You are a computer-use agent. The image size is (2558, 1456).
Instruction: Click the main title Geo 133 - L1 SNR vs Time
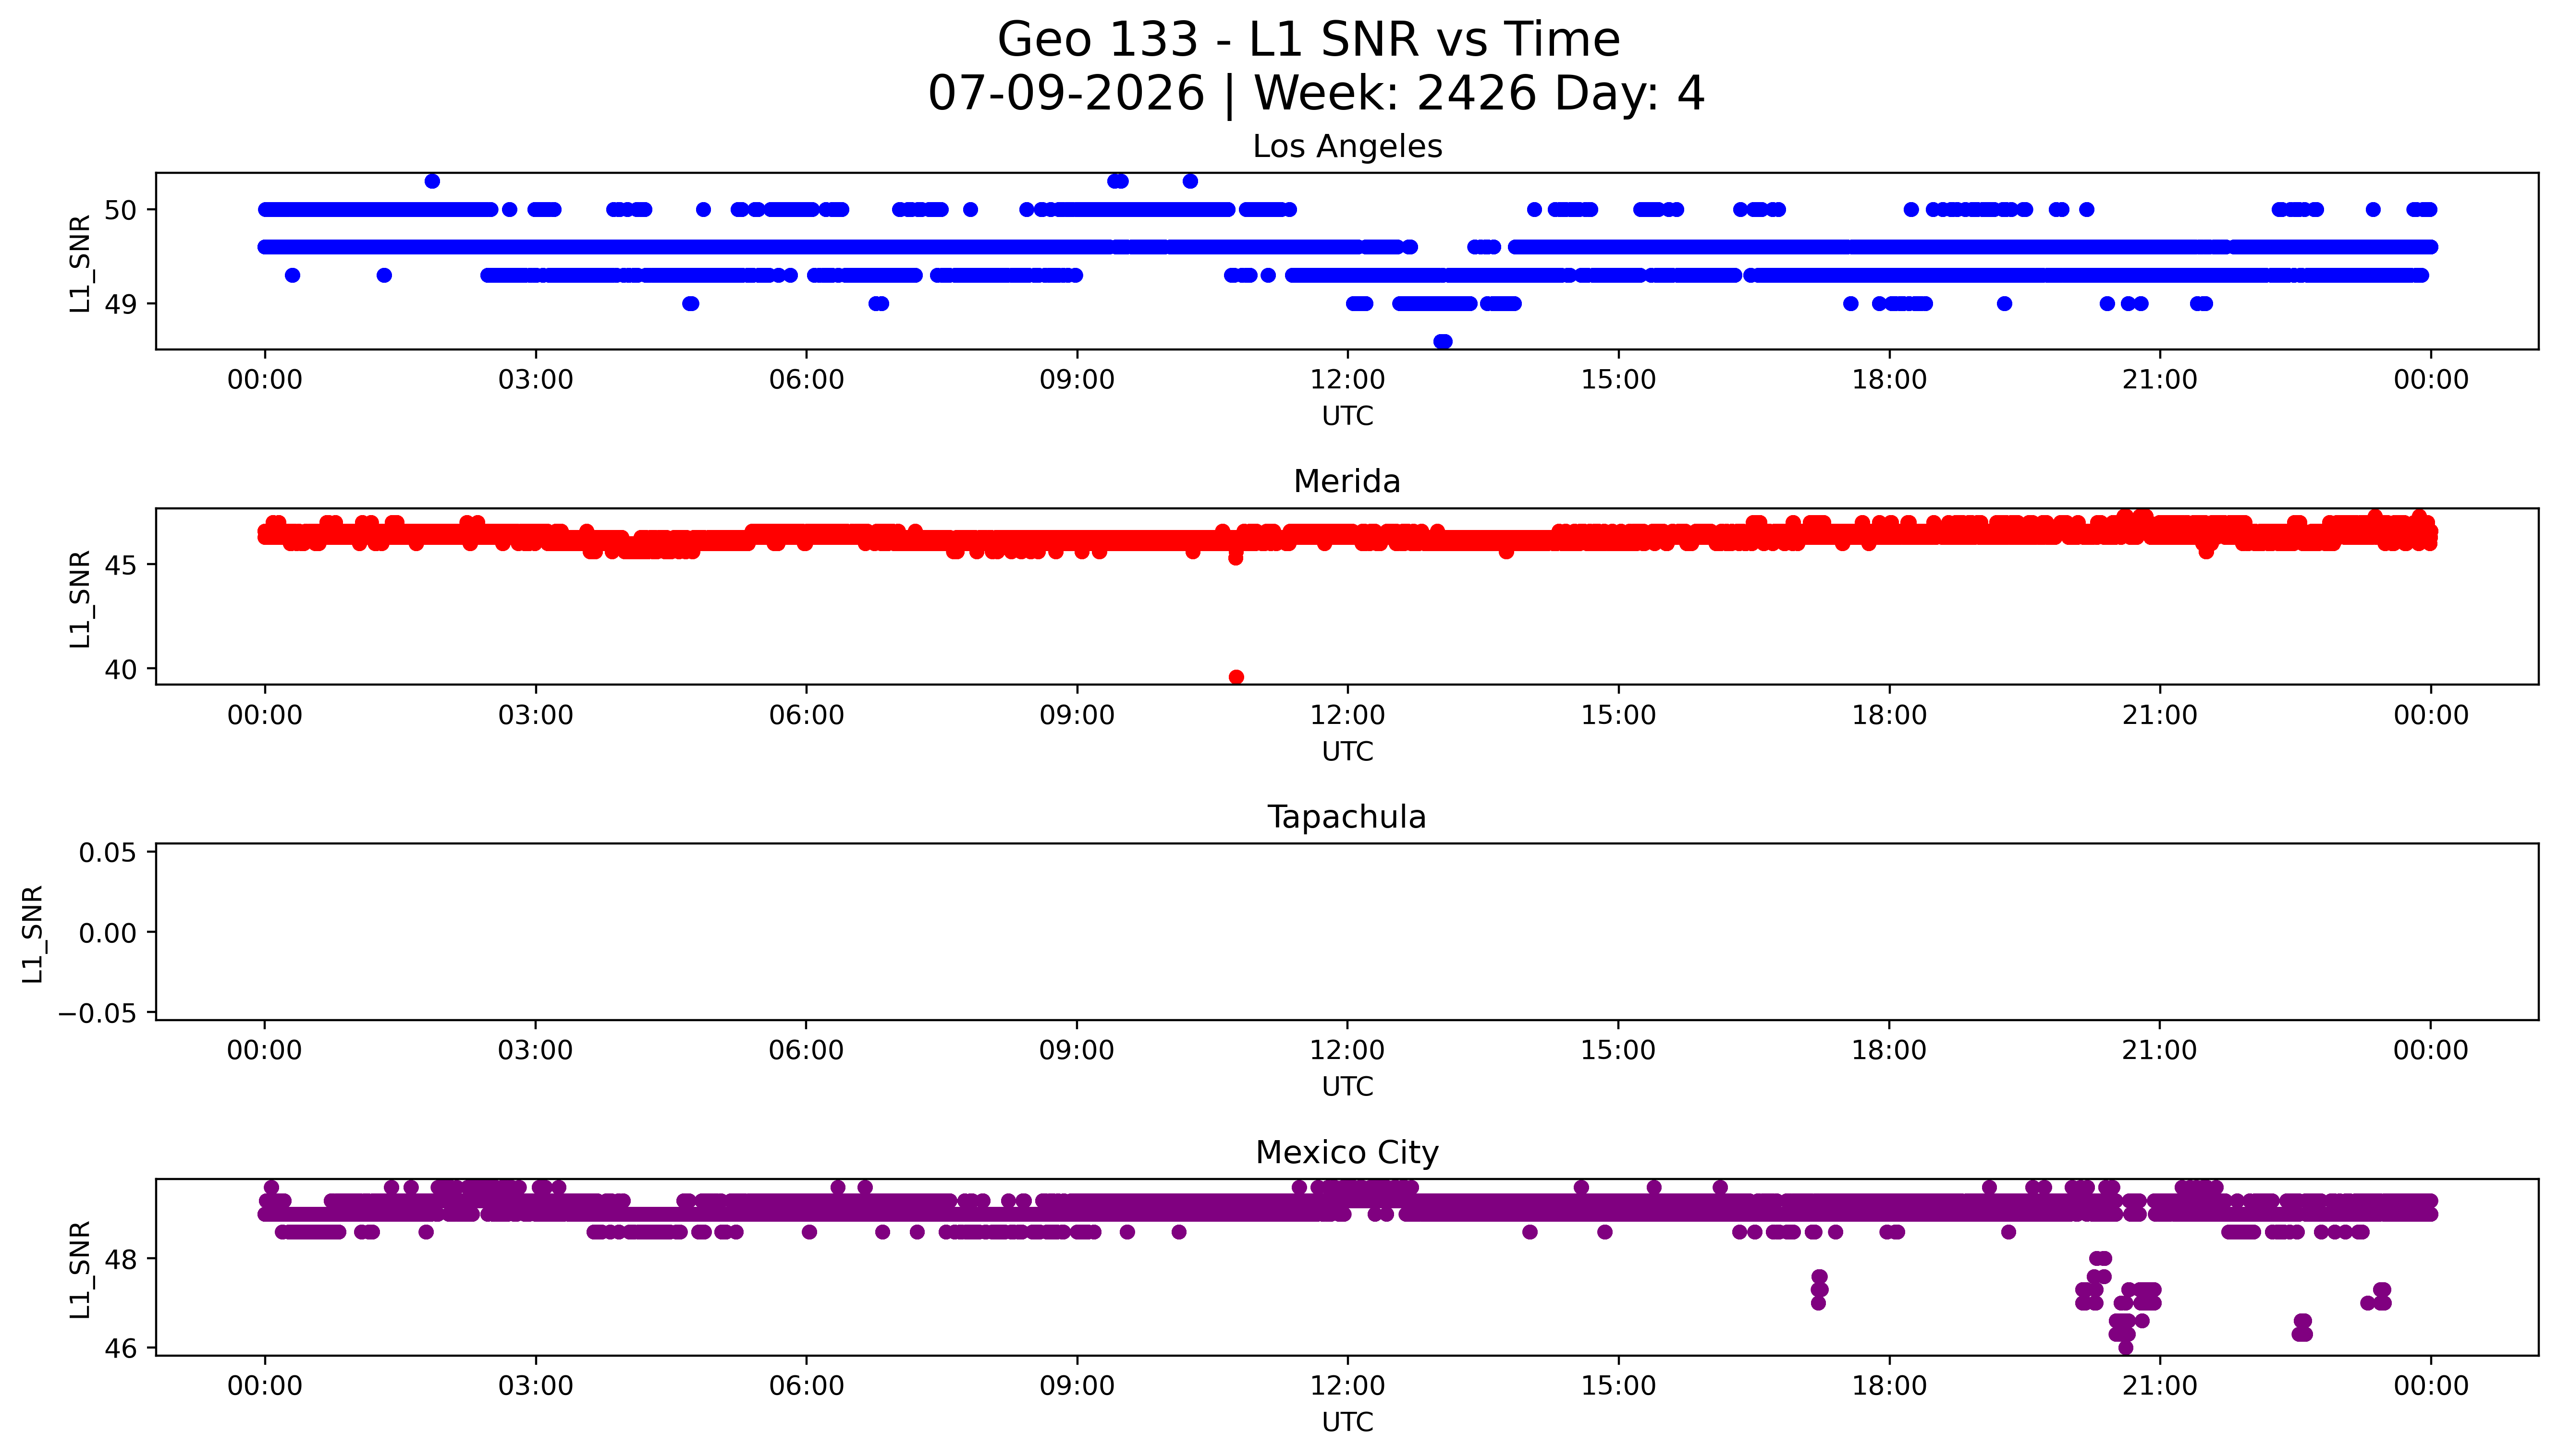coord(1309,40)
